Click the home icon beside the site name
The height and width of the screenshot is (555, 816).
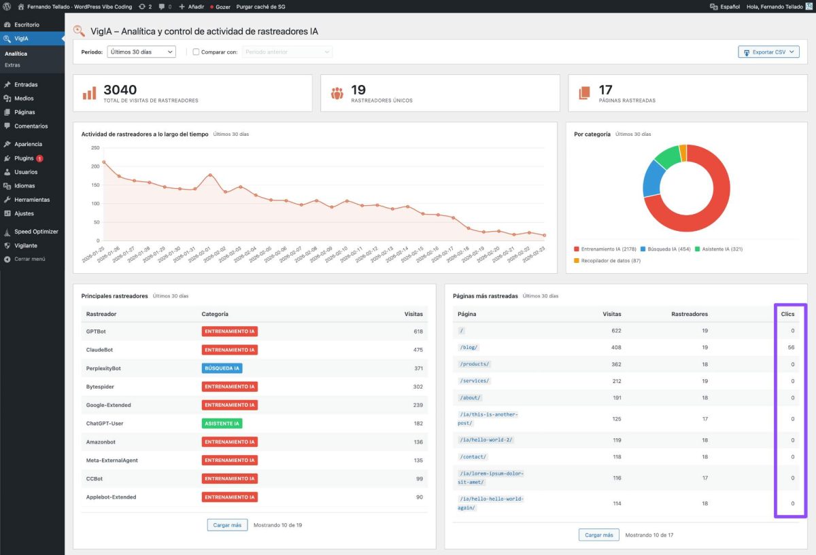(21, 5)
